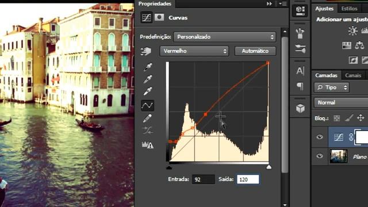Image resolution: width=368 pixels, height=207 pixels.
Task: Open the 3D cube panel icon
Action: (x=300, y=108)
